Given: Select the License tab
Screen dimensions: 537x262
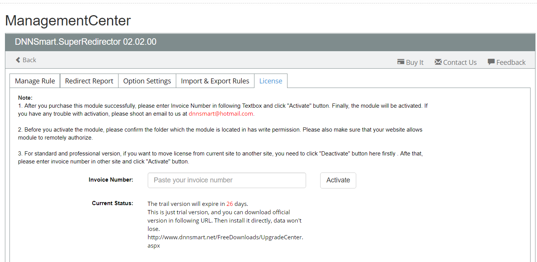Looking at the screenshot, I should tap(271, 81).
